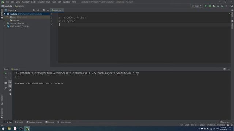Expand the venv folder
This screenshot has height=131, width=234.
tap(7, 17)
